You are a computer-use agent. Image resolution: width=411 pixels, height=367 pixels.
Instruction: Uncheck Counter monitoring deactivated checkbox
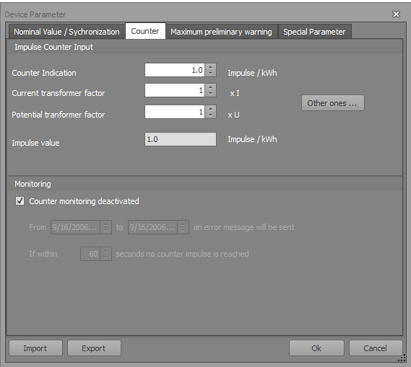(x=20, y=201)
